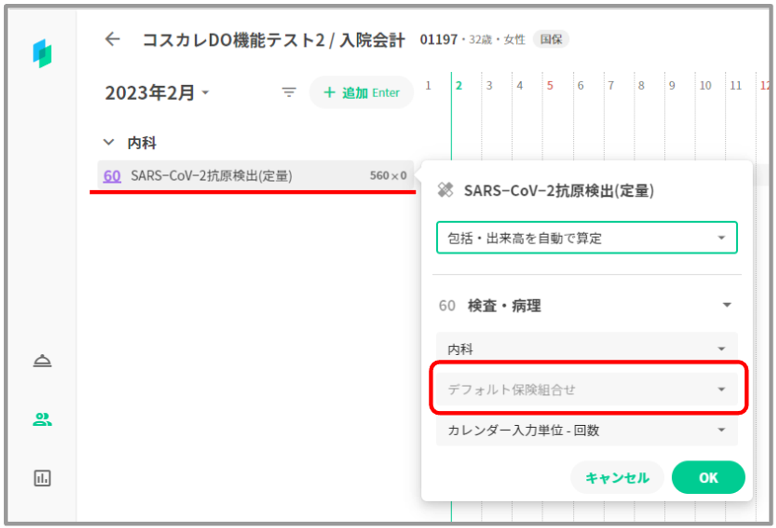Open the filter list icon
The height and width of the screenshot is (528, 776).
[x=289, y=92]
